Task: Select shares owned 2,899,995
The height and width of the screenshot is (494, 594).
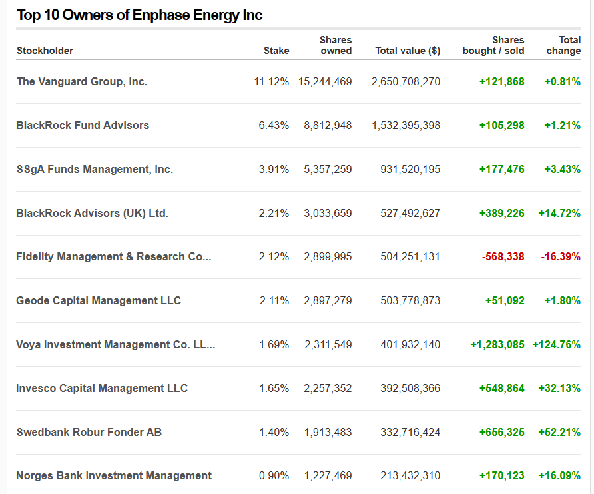Action: coord(328,256)
